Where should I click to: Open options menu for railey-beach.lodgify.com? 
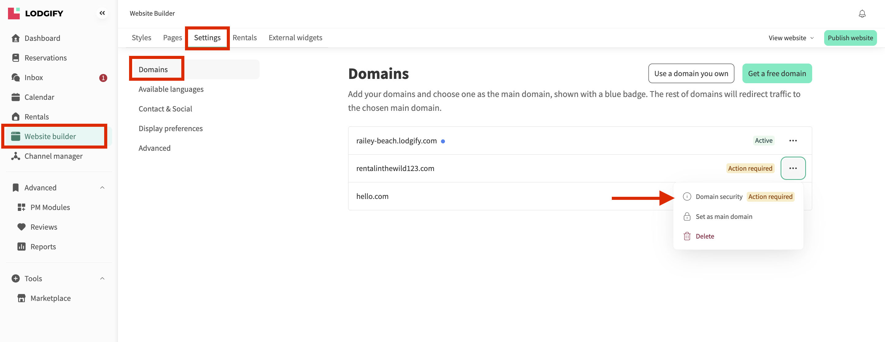tap(793, 141)
